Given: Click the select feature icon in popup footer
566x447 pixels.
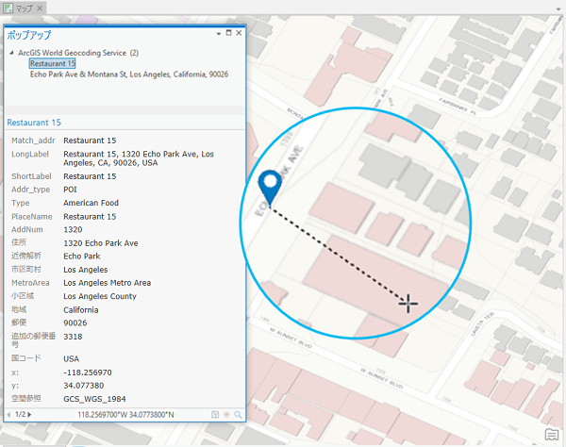Looking at the screenshot, I should click(216, 414).
